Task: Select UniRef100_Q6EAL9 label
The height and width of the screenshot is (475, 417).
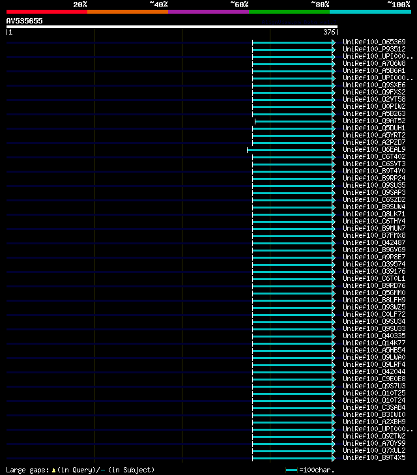Action: pyautogui.click(x=374, y=149)
